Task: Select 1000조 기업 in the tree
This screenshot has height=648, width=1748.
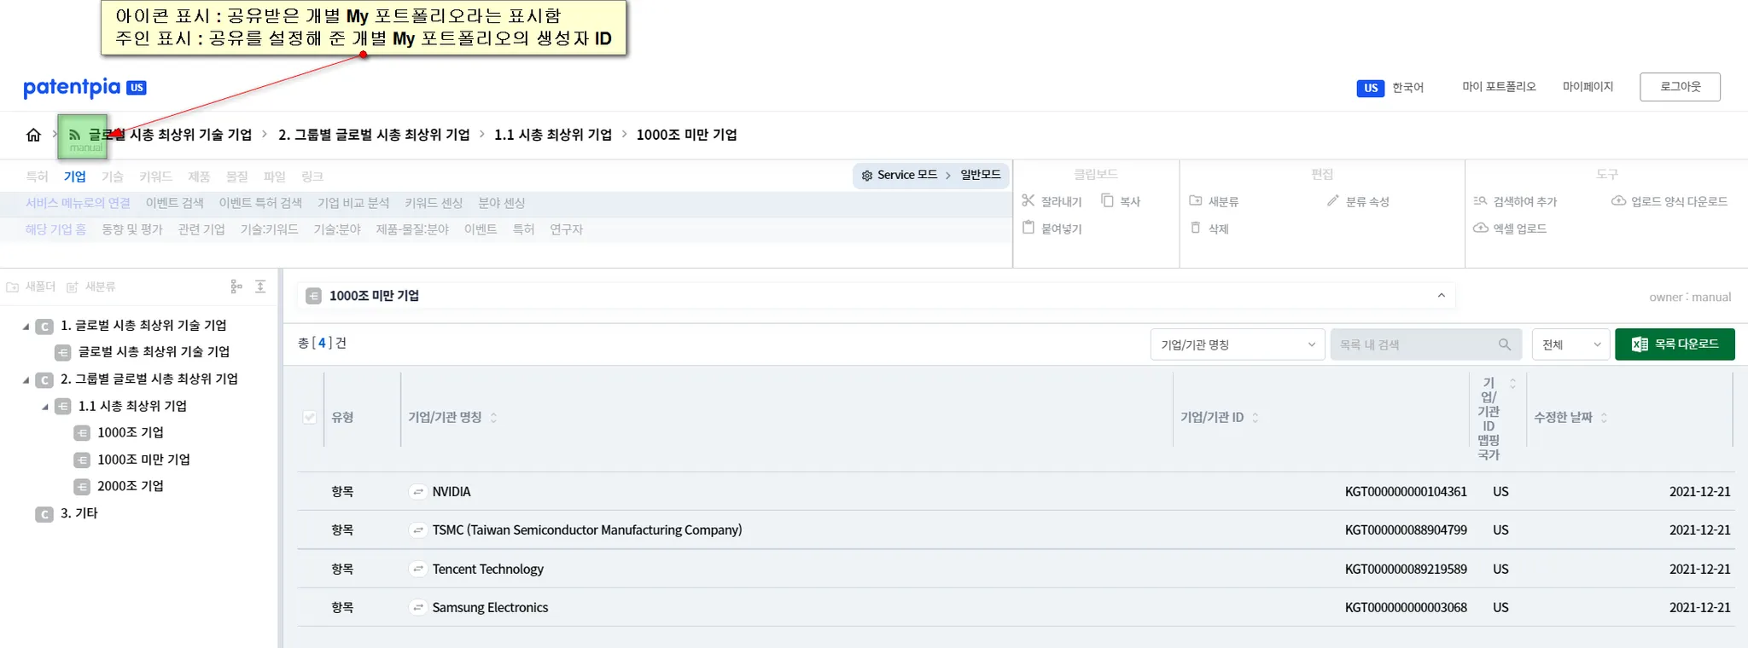Action: (x=131, y=433)
